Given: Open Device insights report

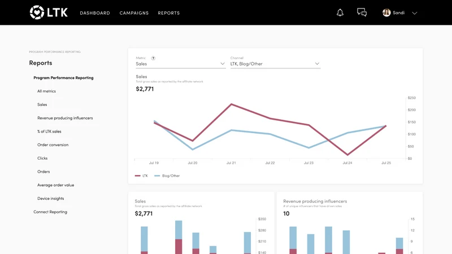Looking at the screenshot, I should (x=51, y=199).
